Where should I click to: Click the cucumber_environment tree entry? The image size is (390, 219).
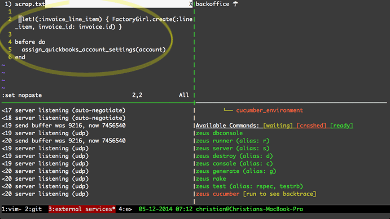tap(269, 110)
